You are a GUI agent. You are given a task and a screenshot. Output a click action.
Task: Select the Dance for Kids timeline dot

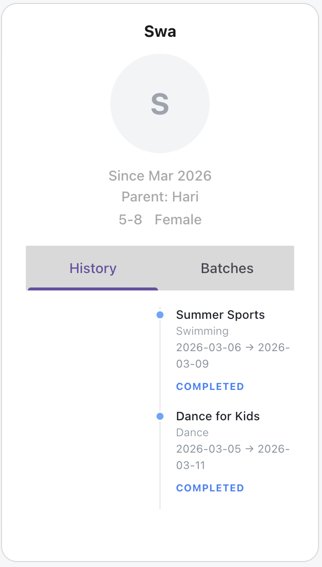tap(160, 417)
